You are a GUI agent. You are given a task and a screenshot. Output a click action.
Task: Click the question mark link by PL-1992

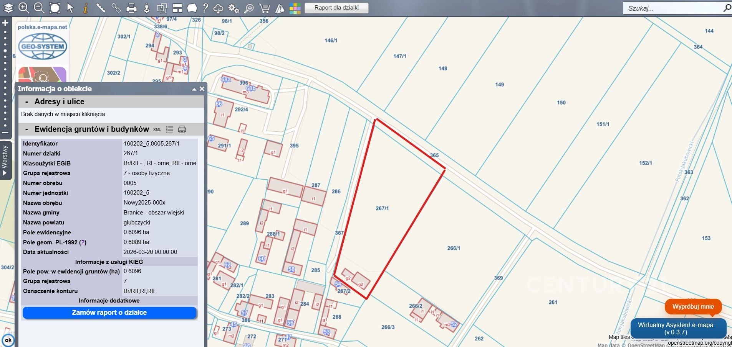83,242
